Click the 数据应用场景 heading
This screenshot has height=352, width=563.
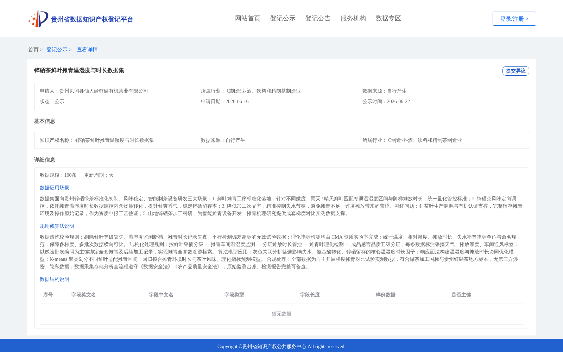[x=55, y=188]
